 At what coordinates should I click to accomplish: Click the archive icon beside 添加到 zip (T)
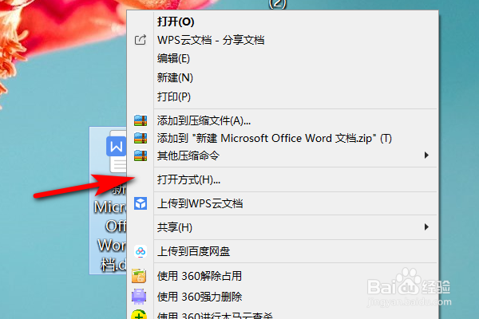point(141,138)
